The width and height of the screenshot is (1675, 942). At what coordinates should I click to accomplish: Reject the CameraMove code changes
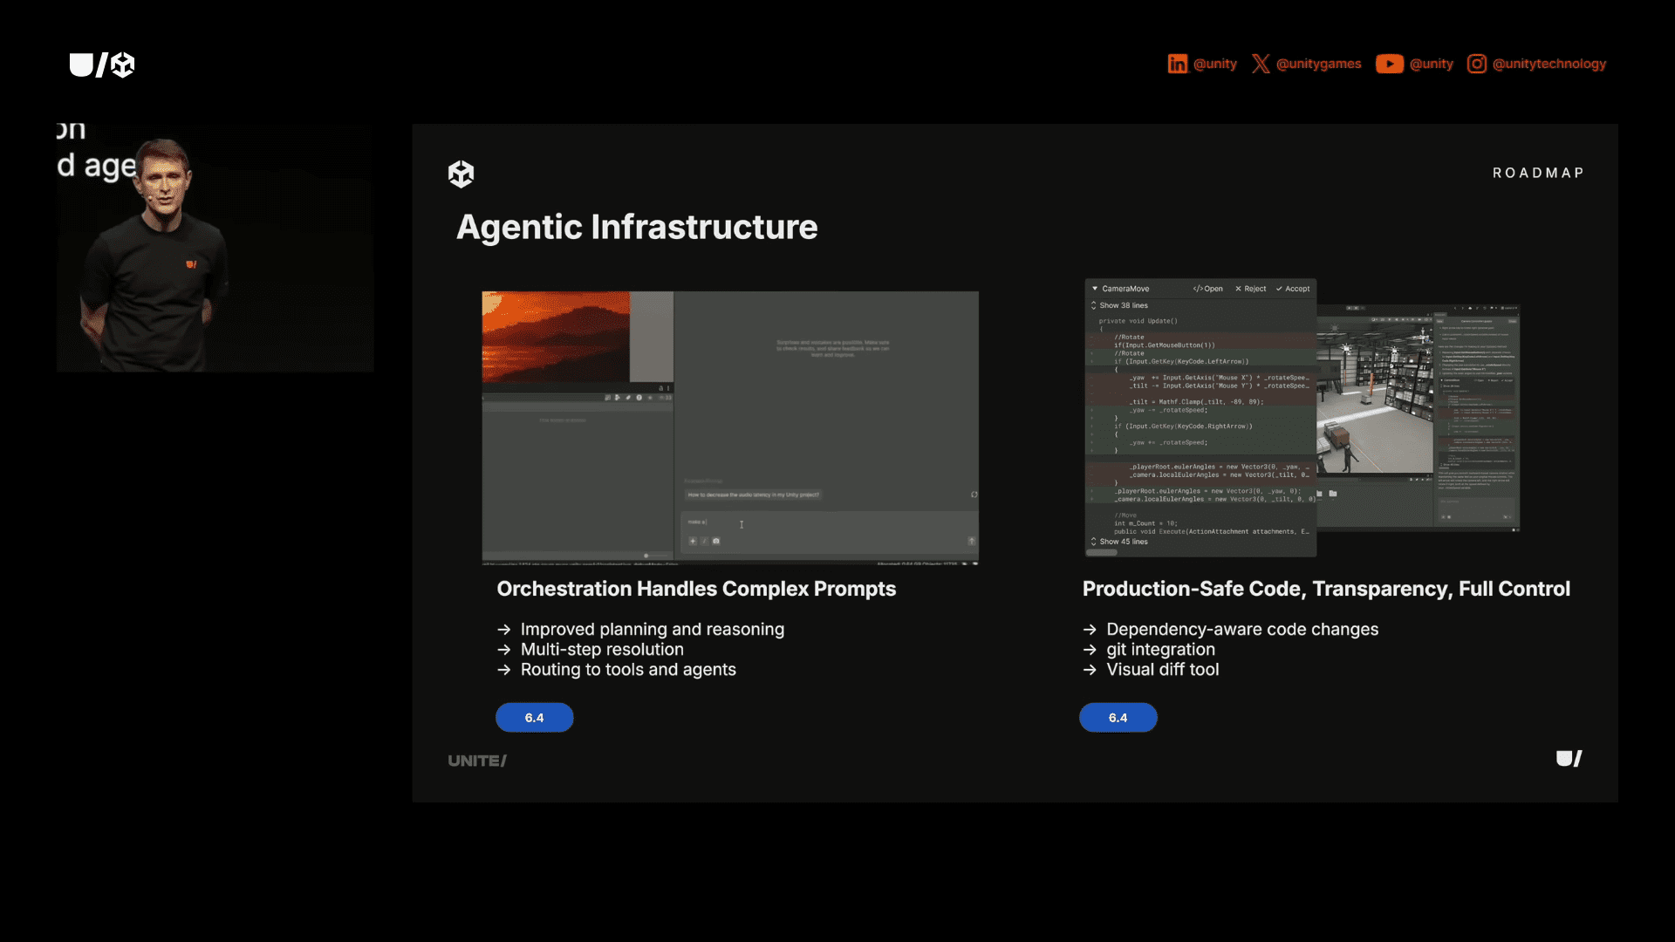click(1251, 289)
